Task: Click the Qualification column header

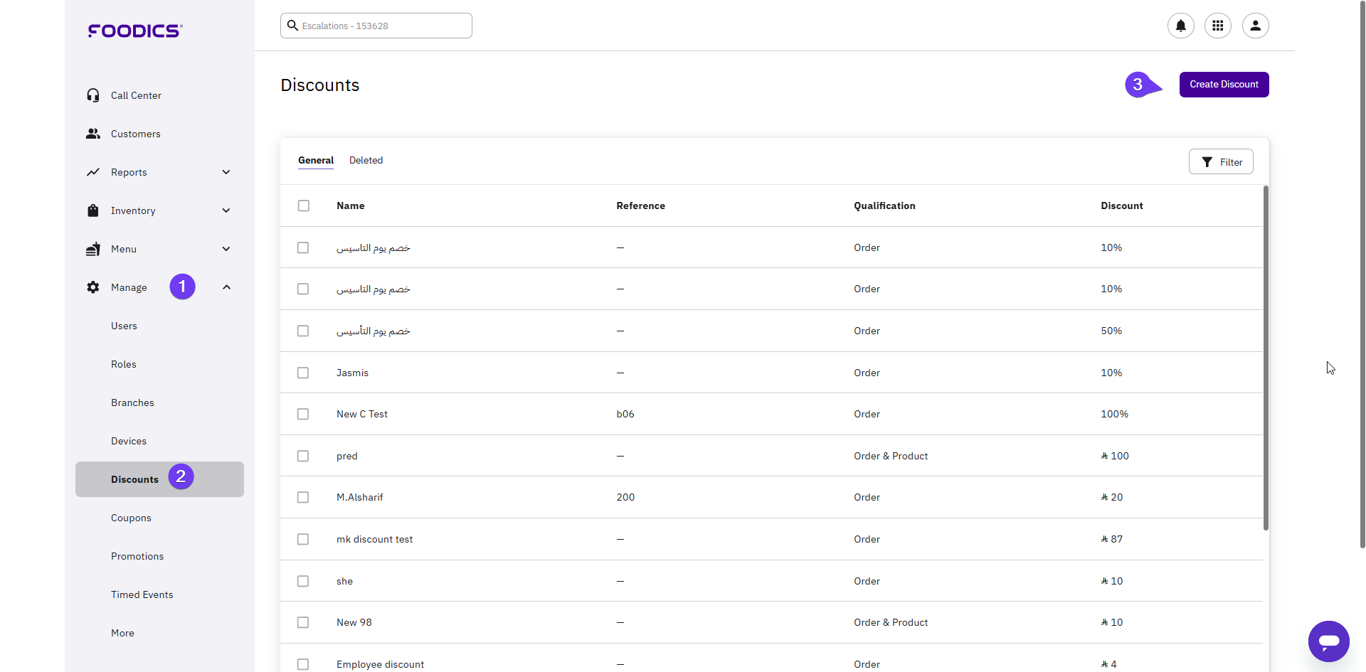Action: [884, 206]
